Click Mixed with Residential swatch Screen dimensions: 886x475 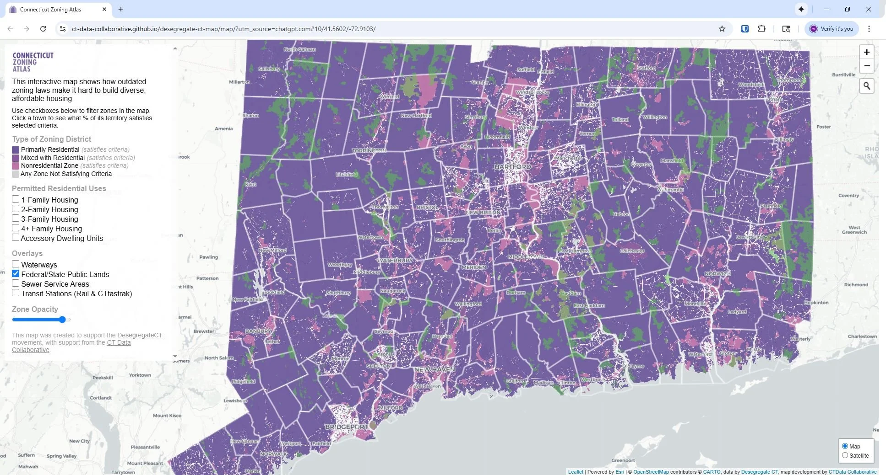pyautogui.click(x=16, y=158)
